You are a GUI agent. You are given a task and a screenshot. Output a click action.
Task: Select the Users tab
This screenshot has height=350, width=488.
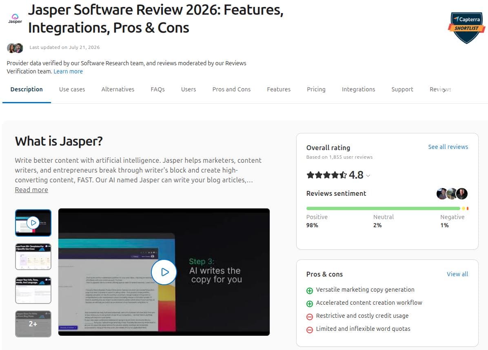(x=189, y=89)
